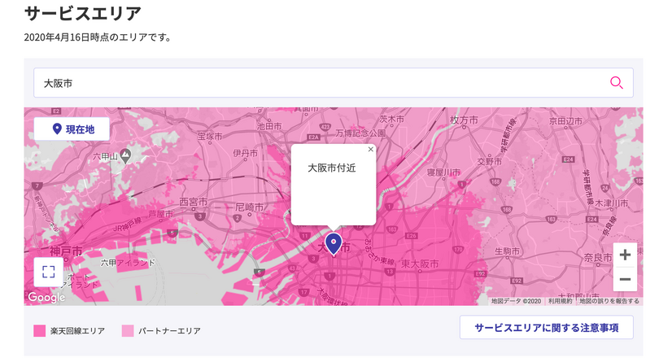
Task: Click the Google logo on map
Action: 46,297
